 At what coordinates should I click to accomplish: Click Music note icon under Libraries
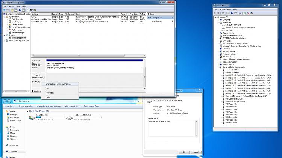pos(8,133)
